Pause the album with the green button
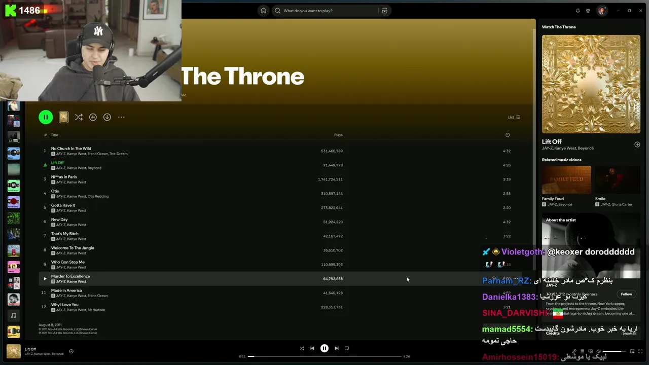The image size is (649, 365). 46,117
